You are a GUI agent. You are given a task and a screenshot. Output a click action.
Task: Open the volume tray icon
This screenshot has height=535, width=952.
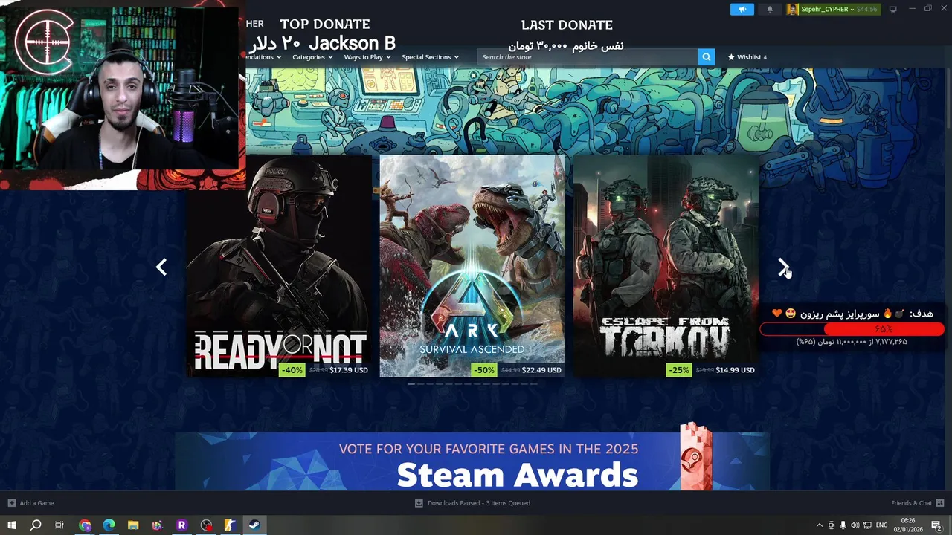point(855,525)
